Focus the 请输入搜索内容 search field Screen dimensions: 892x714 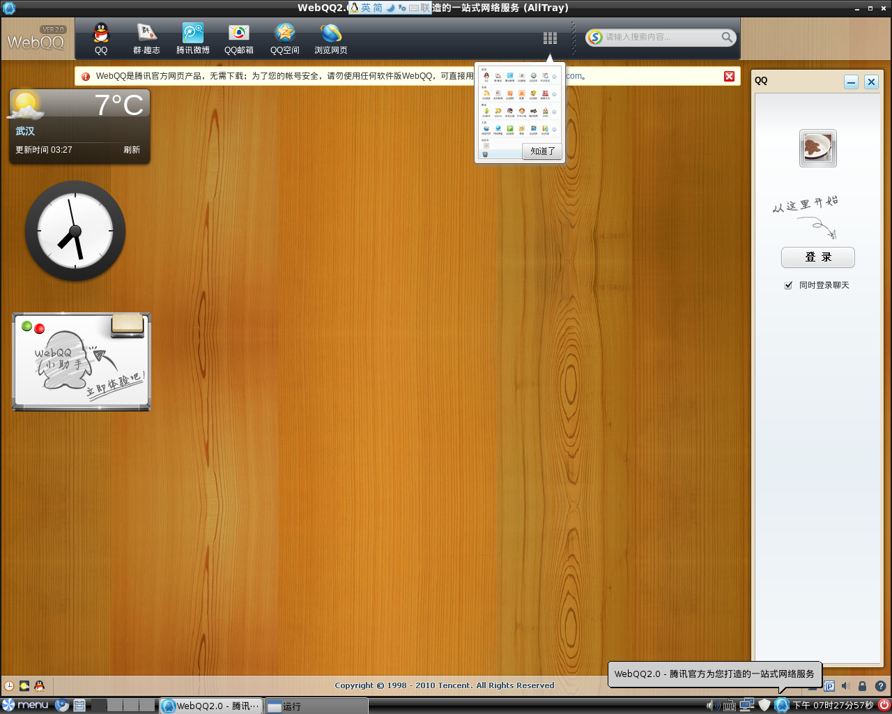pyautogui.click(x=661, y=37)
